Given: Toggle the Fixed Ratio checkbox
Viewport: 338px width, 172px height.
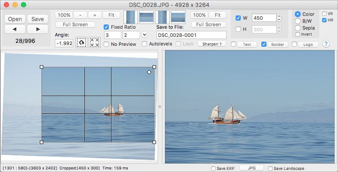Looking at the screenshot, I should [106, 27].
